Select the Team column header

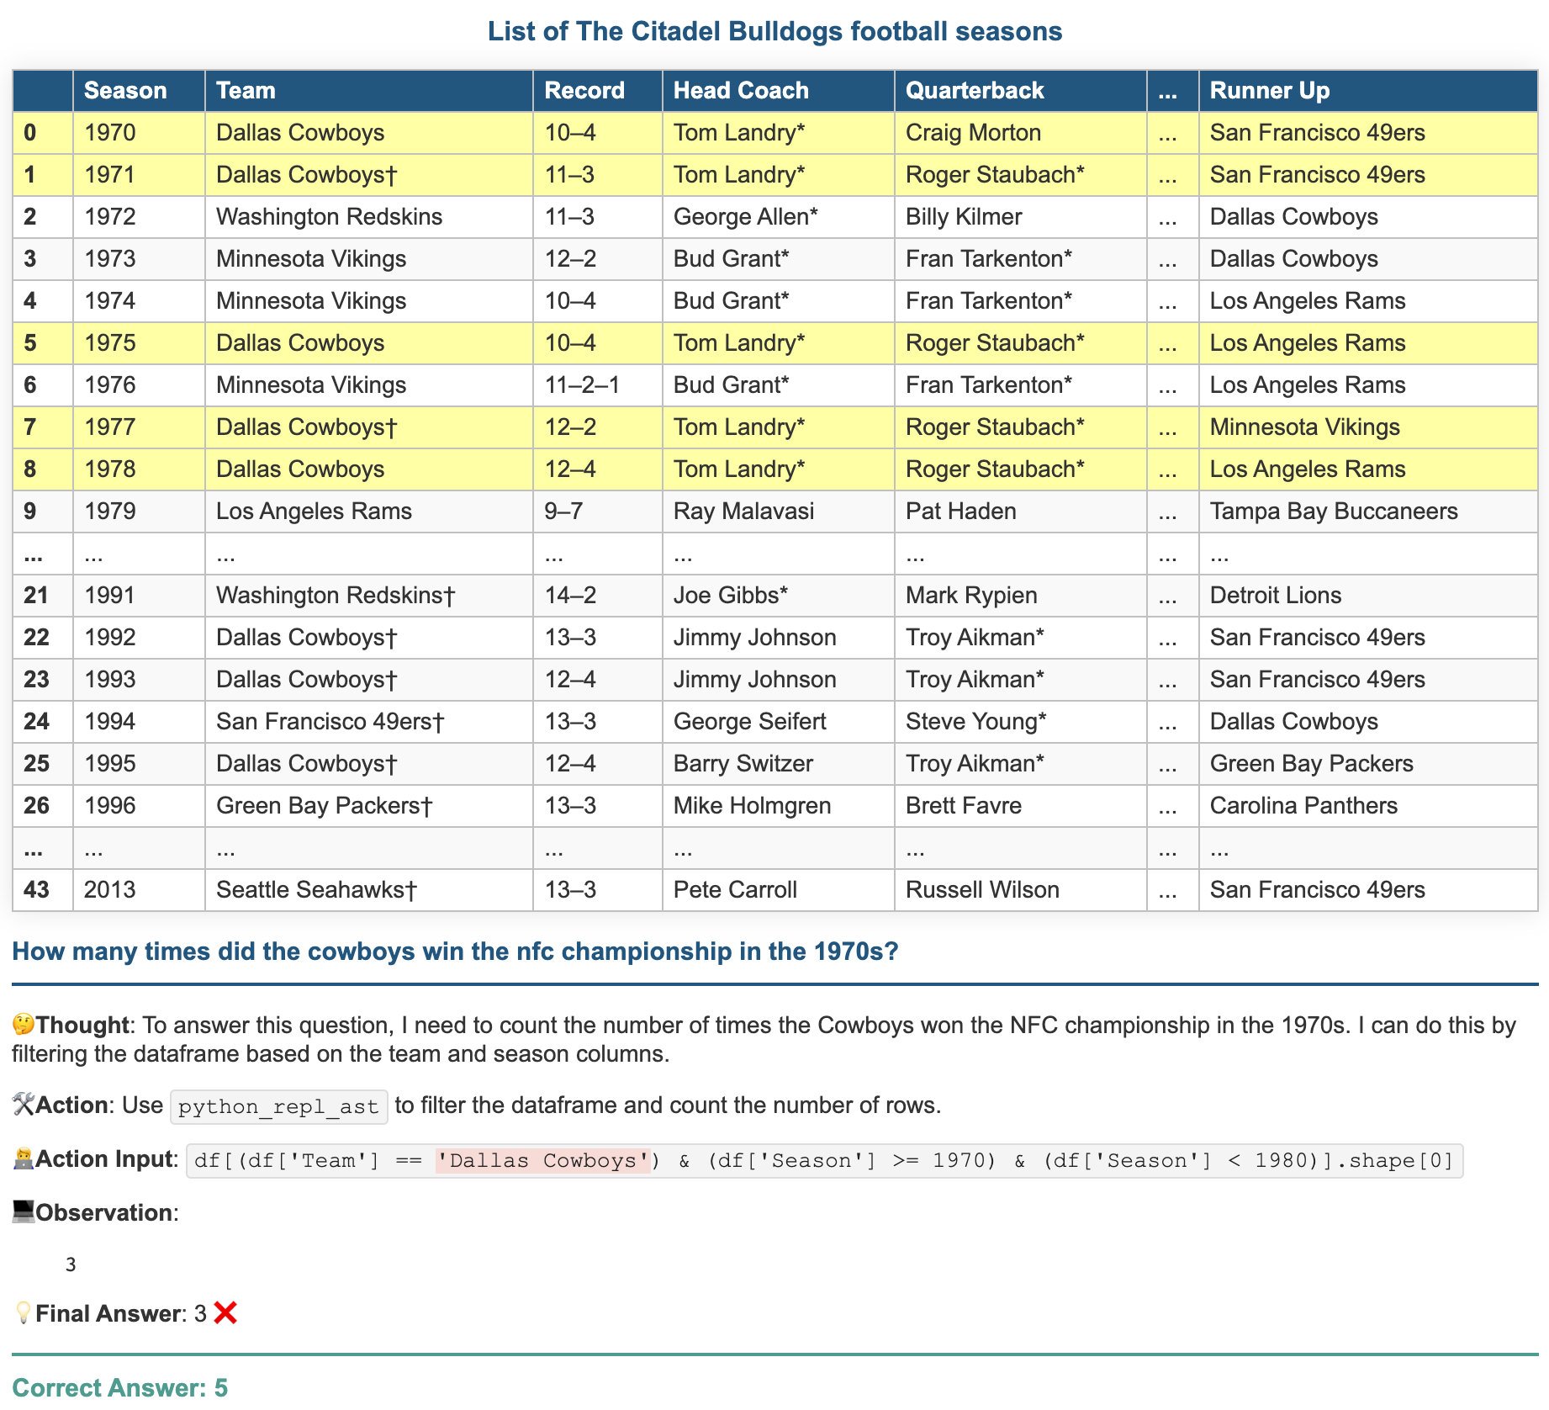click(x=369, y=91)
